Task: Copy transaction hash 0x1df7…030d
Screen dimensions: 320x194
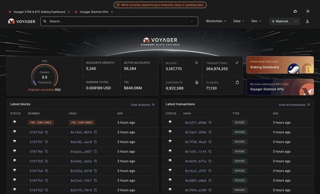Action: (x=210, y=123)
